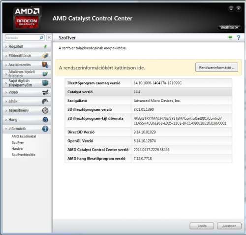Viewport: 246px width, 235px height.
Task: Select audio driver version 7.12.0.7718
Action: click(x=143, y=159)
